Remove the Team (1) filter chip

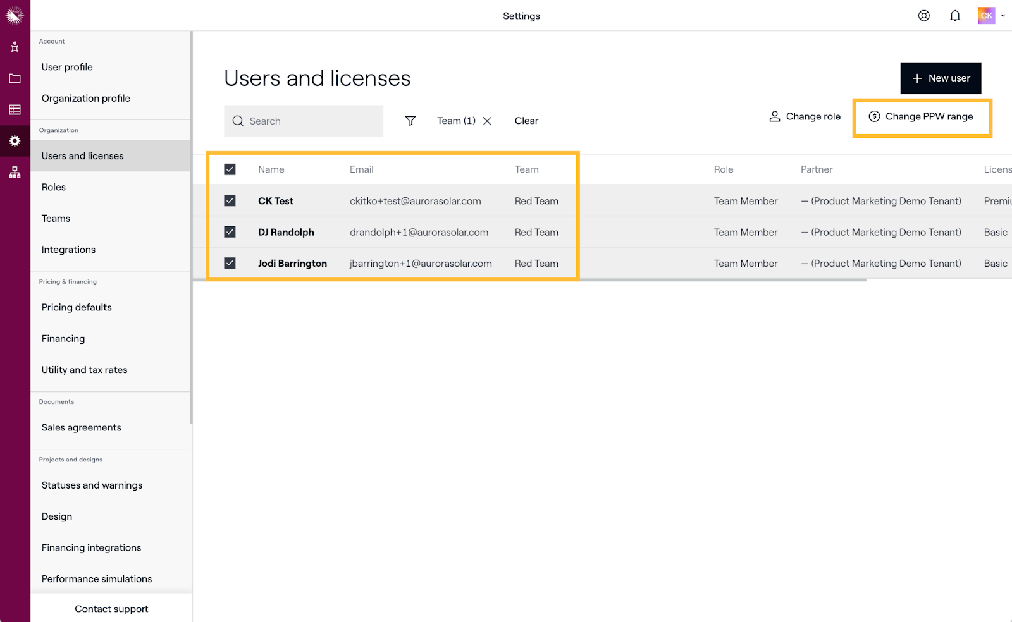488,121
